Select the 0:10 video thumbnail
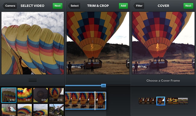196x116 pixels. [56, 95]
